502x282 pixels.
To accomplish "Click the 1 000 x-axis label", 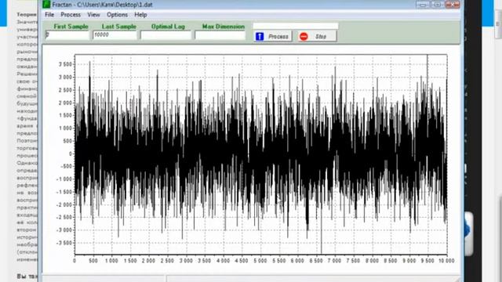I will [x=111, y=261].
